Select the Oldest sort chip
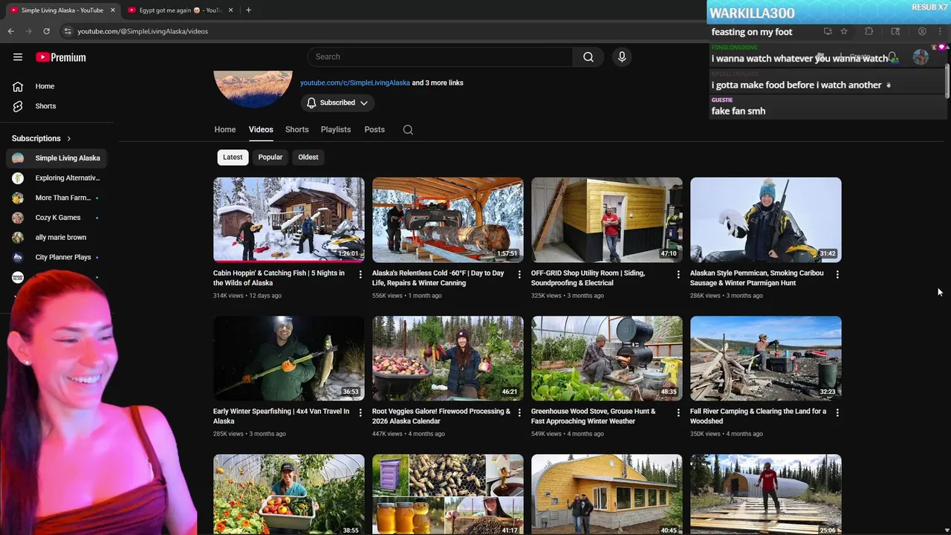Viewport: 951px width, 535px height. [308, 158]
